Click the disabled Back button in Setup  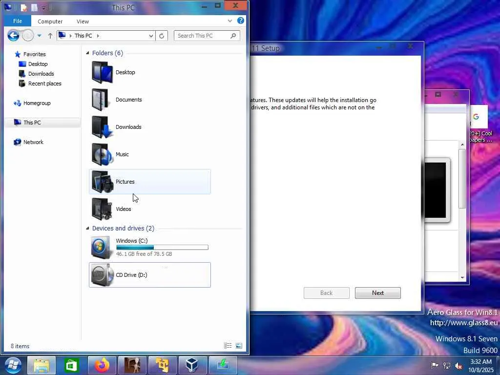(326, 293)
